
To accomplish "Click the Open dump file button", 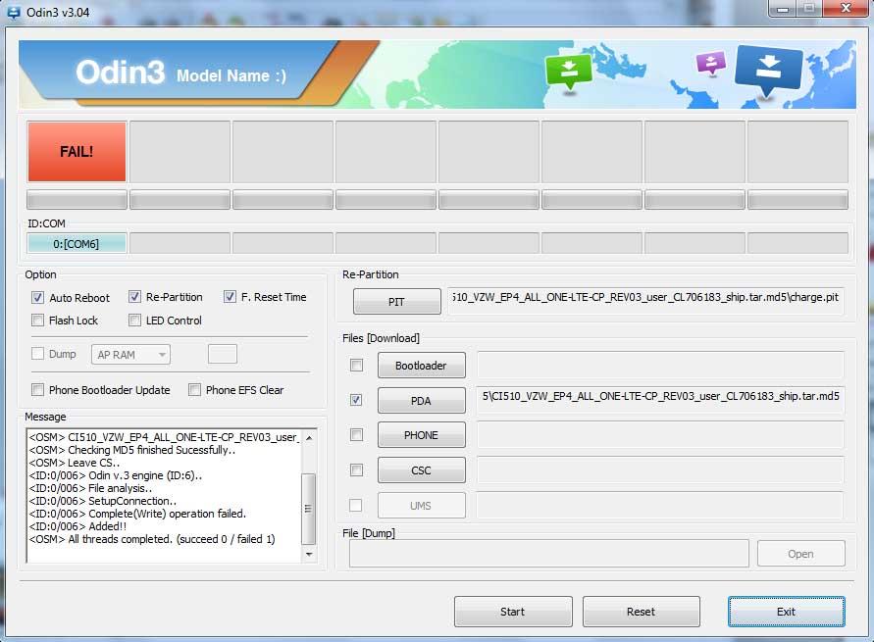I will point(801,554).
